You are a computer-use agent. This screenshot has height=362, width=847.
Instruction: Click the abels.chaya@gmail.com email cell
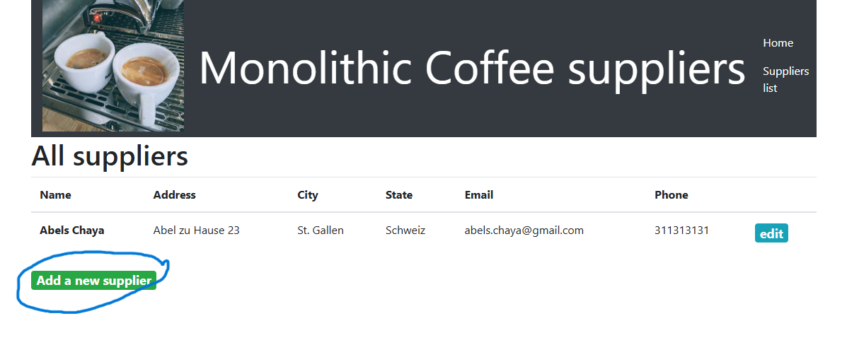point(524,230)
